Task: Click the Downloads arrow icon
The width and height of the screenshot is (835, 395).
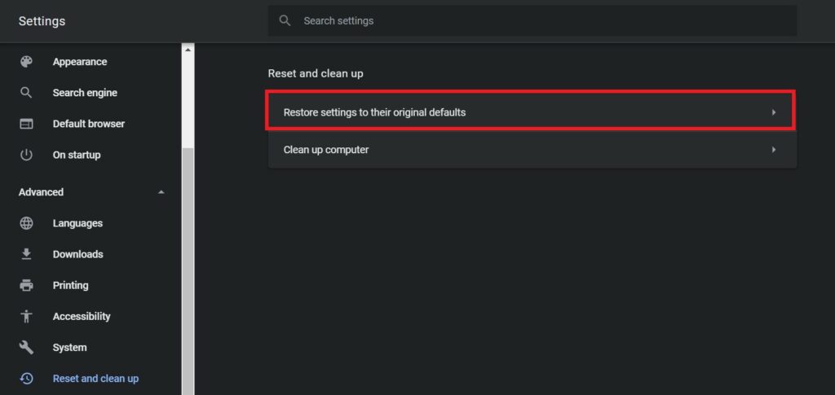Action: (x=26, y=254)
